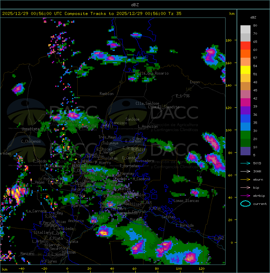The width and height of the screenshot is (270, 273).
Task: Click the 'V_Flores' place label
Action: coord(49,261)
